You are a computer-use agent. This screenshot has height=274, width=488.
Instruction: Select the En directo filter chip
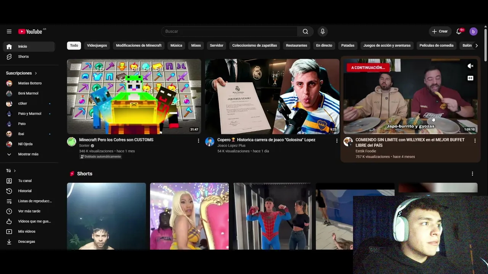coord(324,46)
